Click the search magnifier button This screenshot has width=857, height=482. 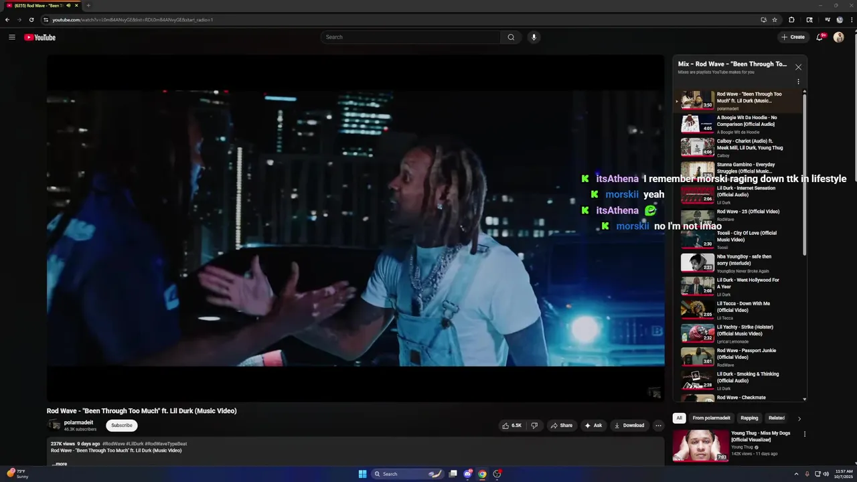[x=511, y=37]
